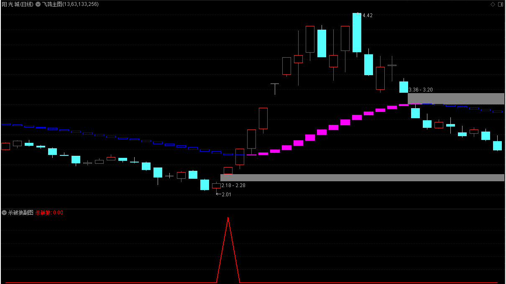Click the lower gray support zone band
The image size is (506, 284).
click(x=362, y=177)
